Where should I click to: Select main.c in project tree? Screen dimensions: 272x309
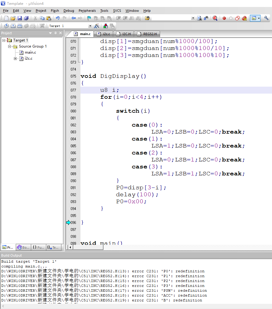pos(30,52)
